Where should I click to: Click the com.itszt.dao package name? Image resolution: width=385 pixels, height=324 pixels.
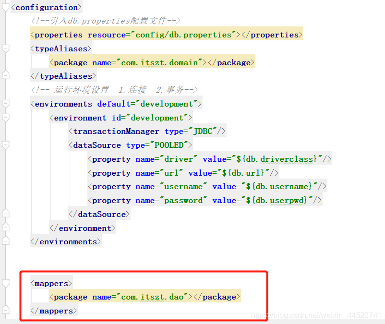point(152,297)
